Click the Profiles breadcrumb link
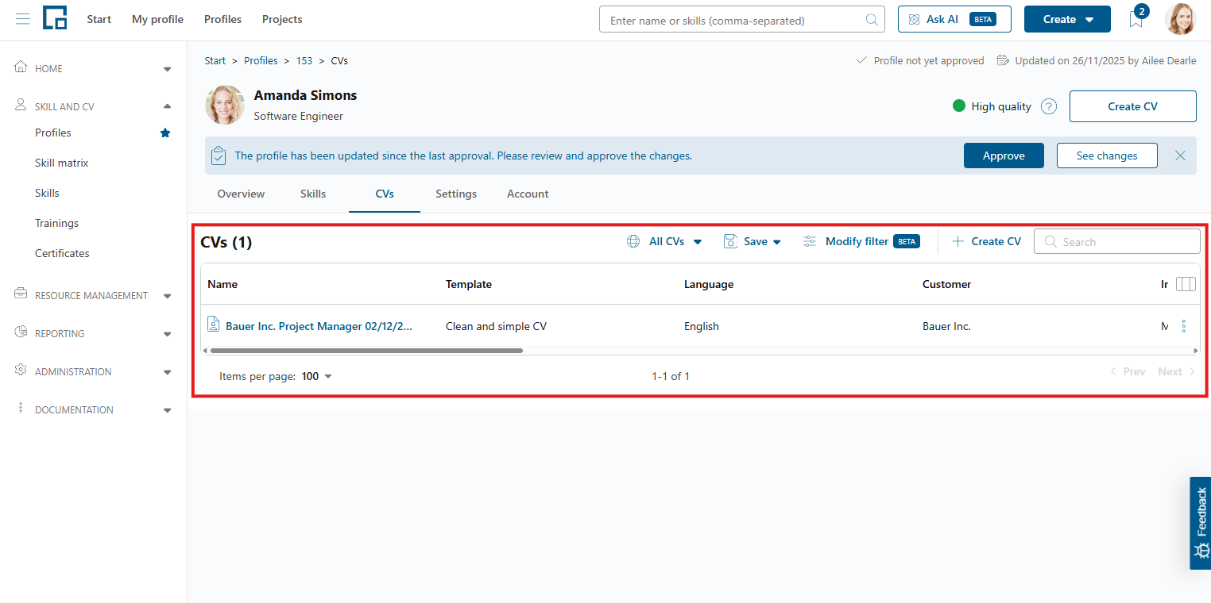This screenshot has height=603, width=1211. tap(261, 60)
